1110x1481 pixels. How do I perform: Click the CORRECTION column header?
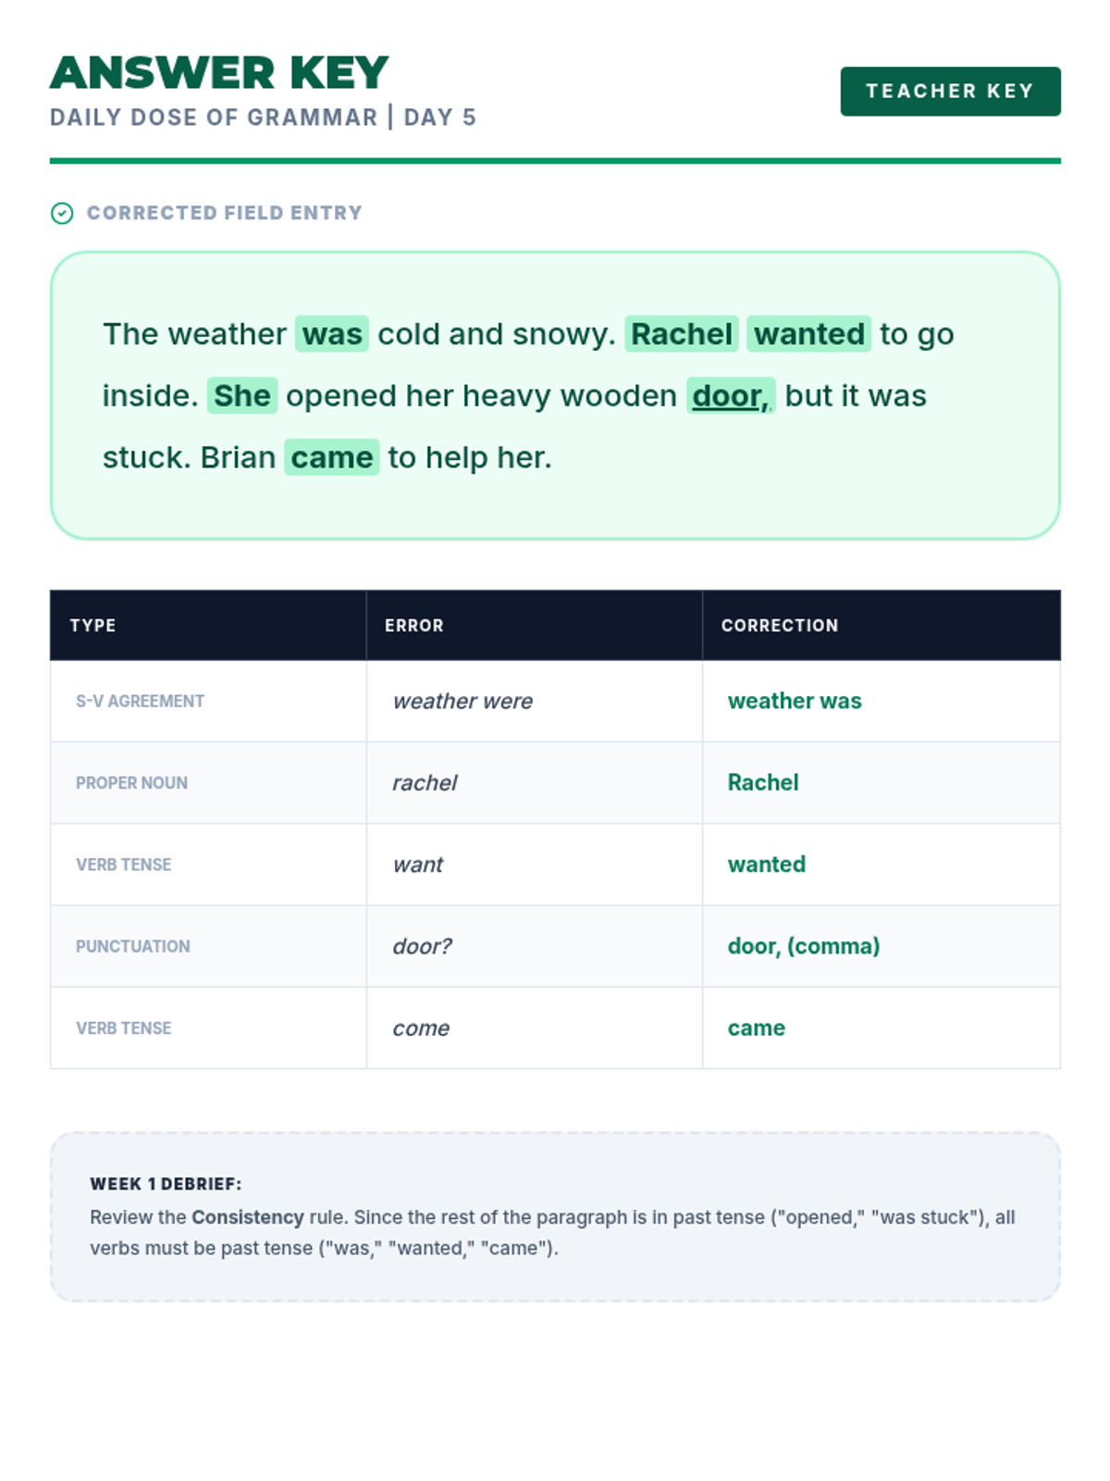882,626
